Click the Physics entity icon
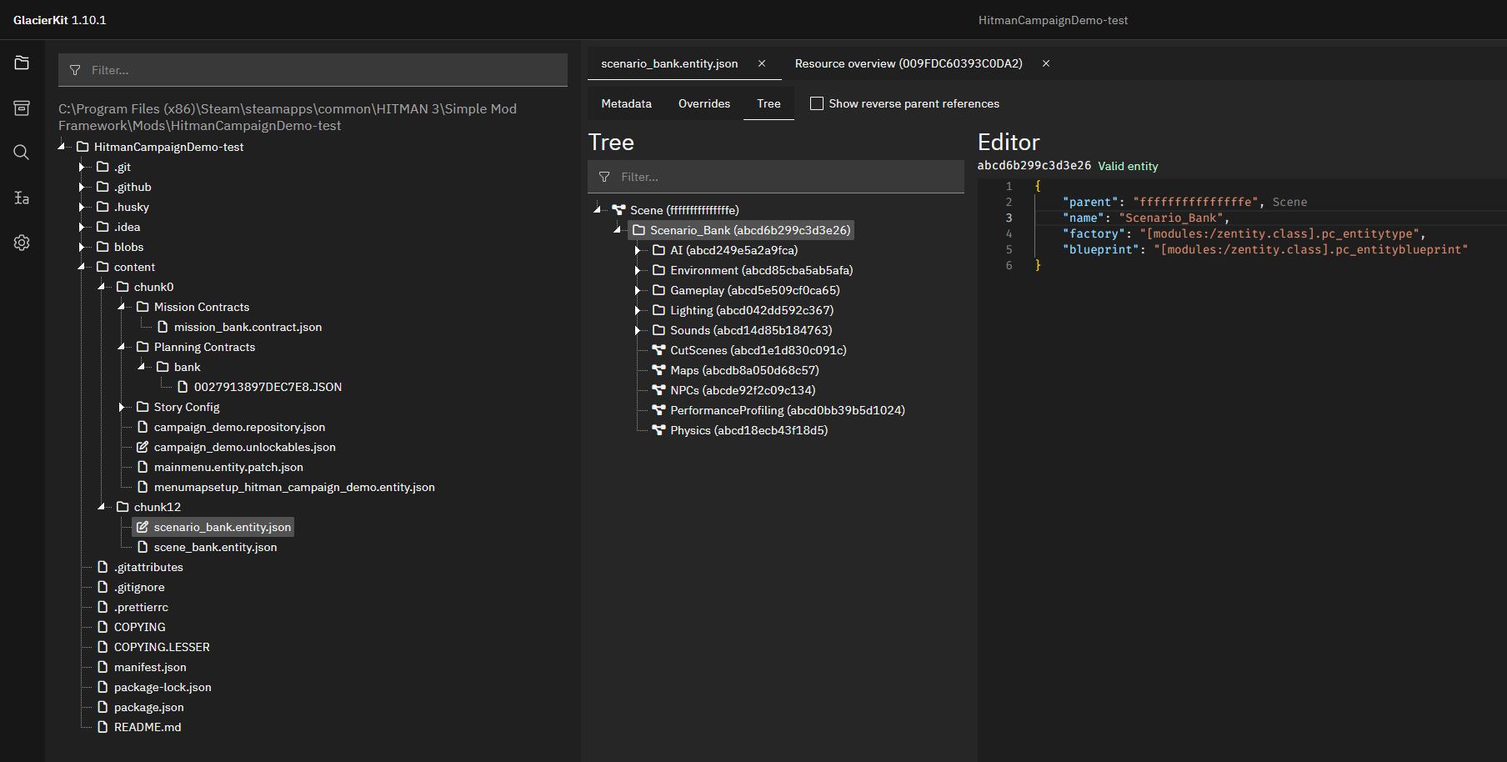This screenshot has height=762, width=1507. coord(658,430)
